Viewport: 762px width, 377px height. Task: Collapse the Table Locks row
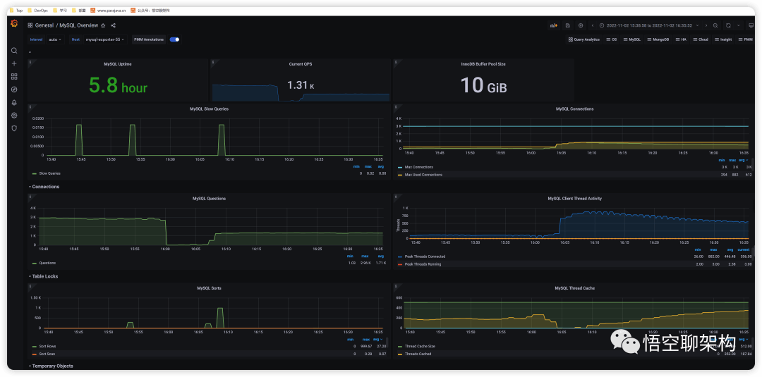[44, 276]
